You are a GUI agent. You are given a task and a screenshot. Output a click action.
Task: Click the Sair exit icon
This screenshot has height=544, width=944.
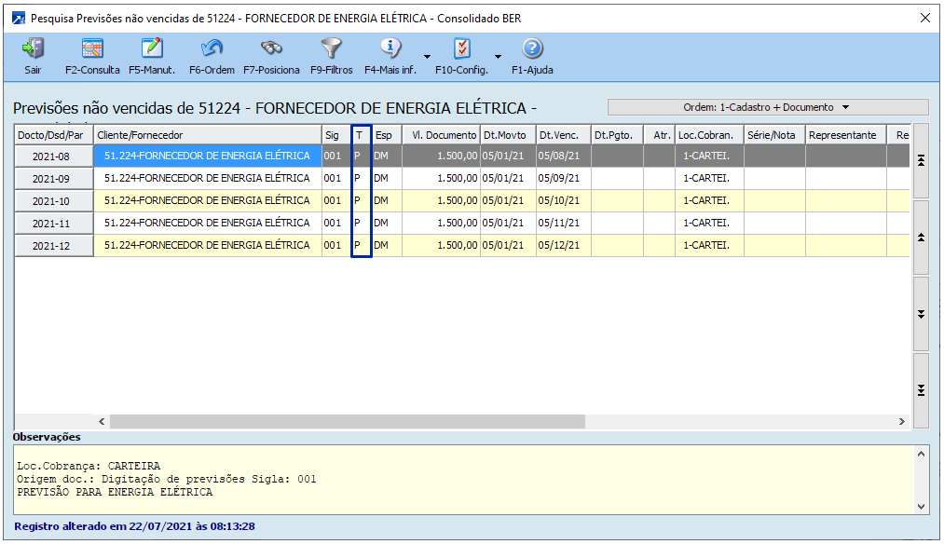33,49
